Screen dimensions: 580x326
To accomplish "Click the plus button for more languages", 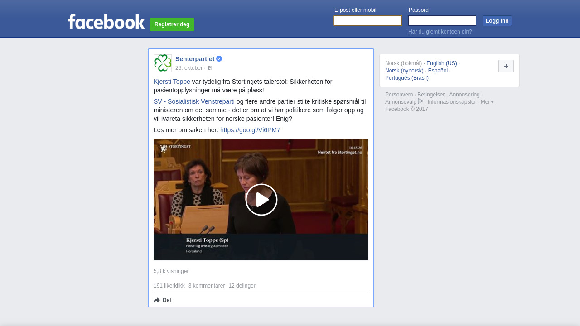I will 506,66.
